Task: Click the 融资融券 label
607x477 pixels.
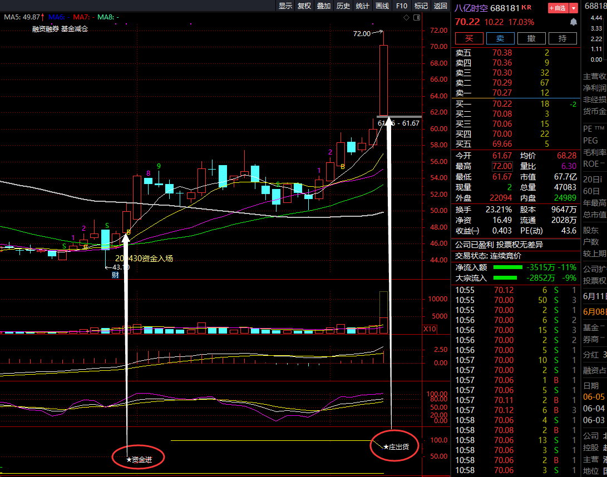Action: [45, 29]
